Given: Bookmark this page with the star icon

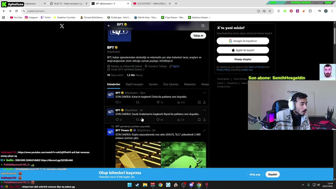Looking at the screenshot, I should 270,11.
